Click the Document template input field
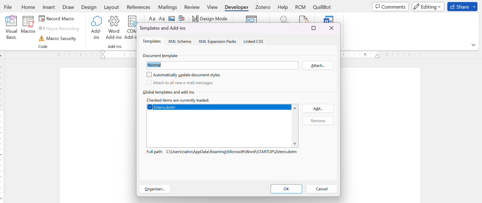The height and width of the screenshot is (203, 482). tap(222, 65)
